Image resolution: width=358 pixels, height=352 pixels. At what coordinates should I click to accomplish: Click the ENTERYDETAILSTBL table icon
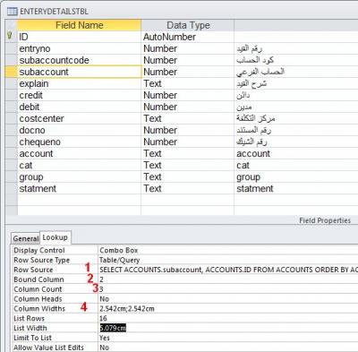pos(13,12)
